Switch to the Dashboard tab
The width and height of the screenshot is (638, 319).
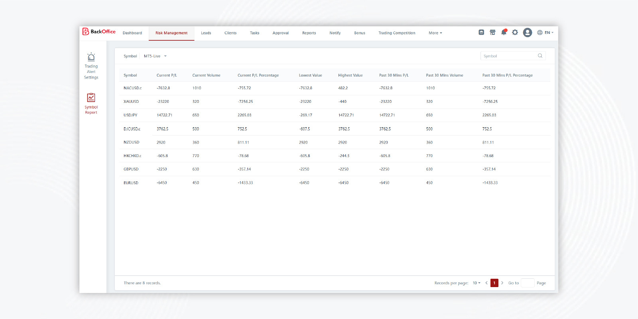[x=132, y=33]
